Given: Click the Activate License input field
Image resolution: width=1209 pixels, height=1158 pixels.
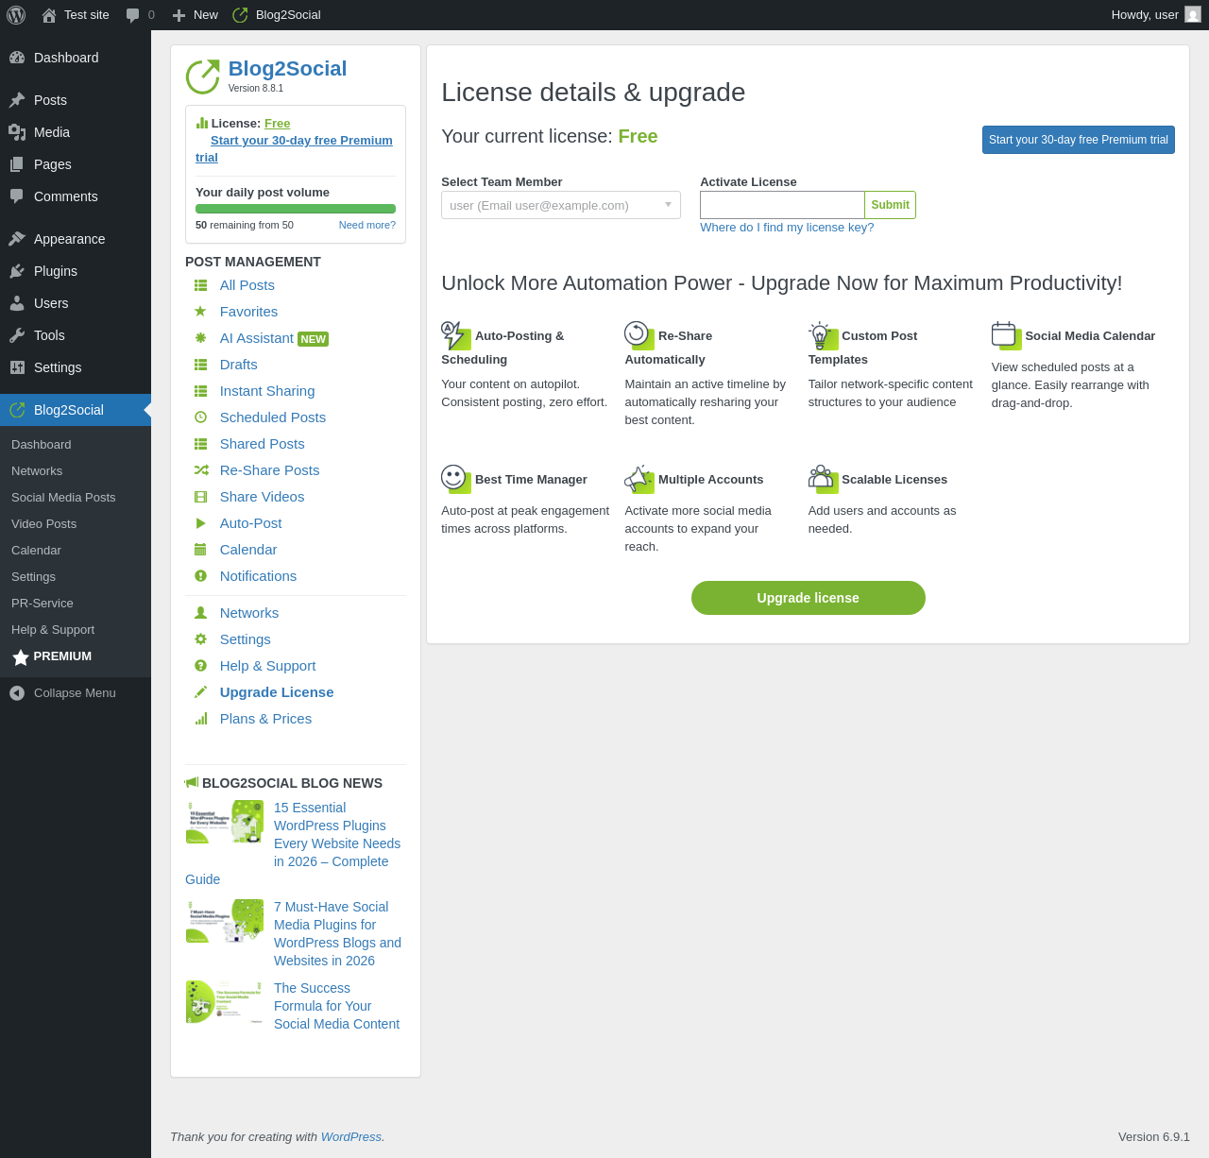Looking at the screenshot, I should click(x=782, y=205).
